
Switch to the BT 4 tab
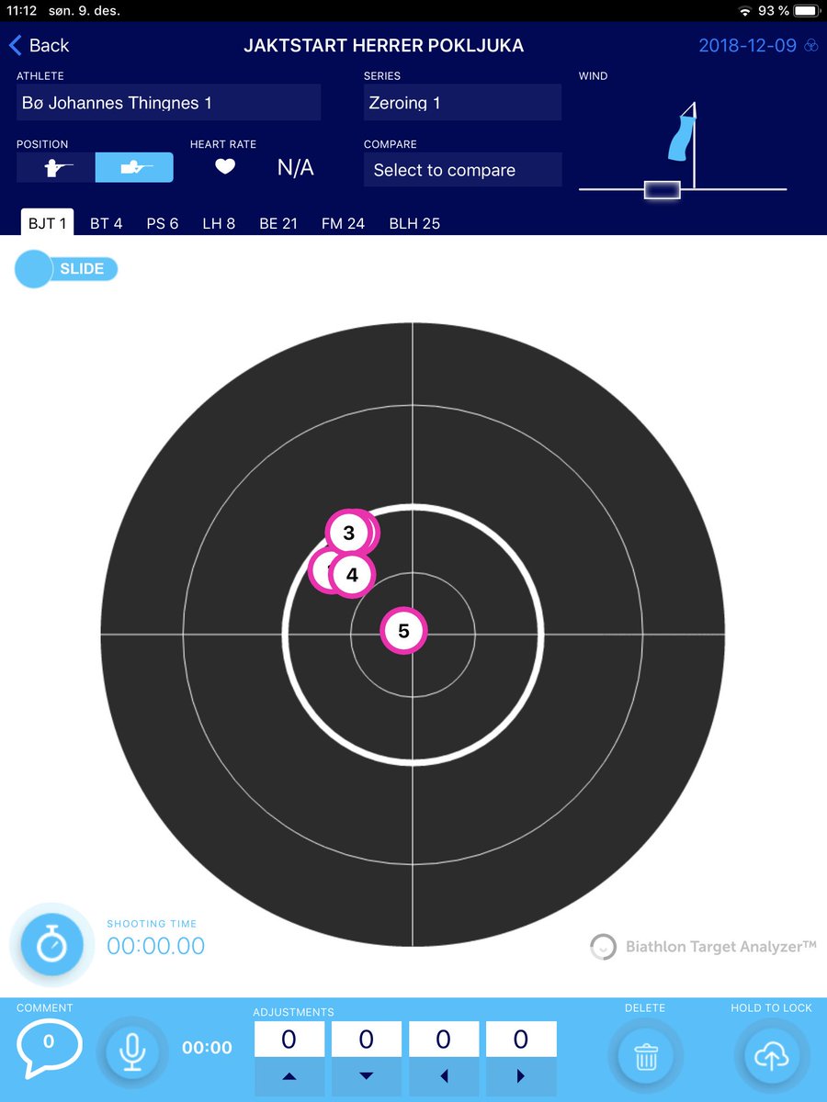(x=107, y=223)
